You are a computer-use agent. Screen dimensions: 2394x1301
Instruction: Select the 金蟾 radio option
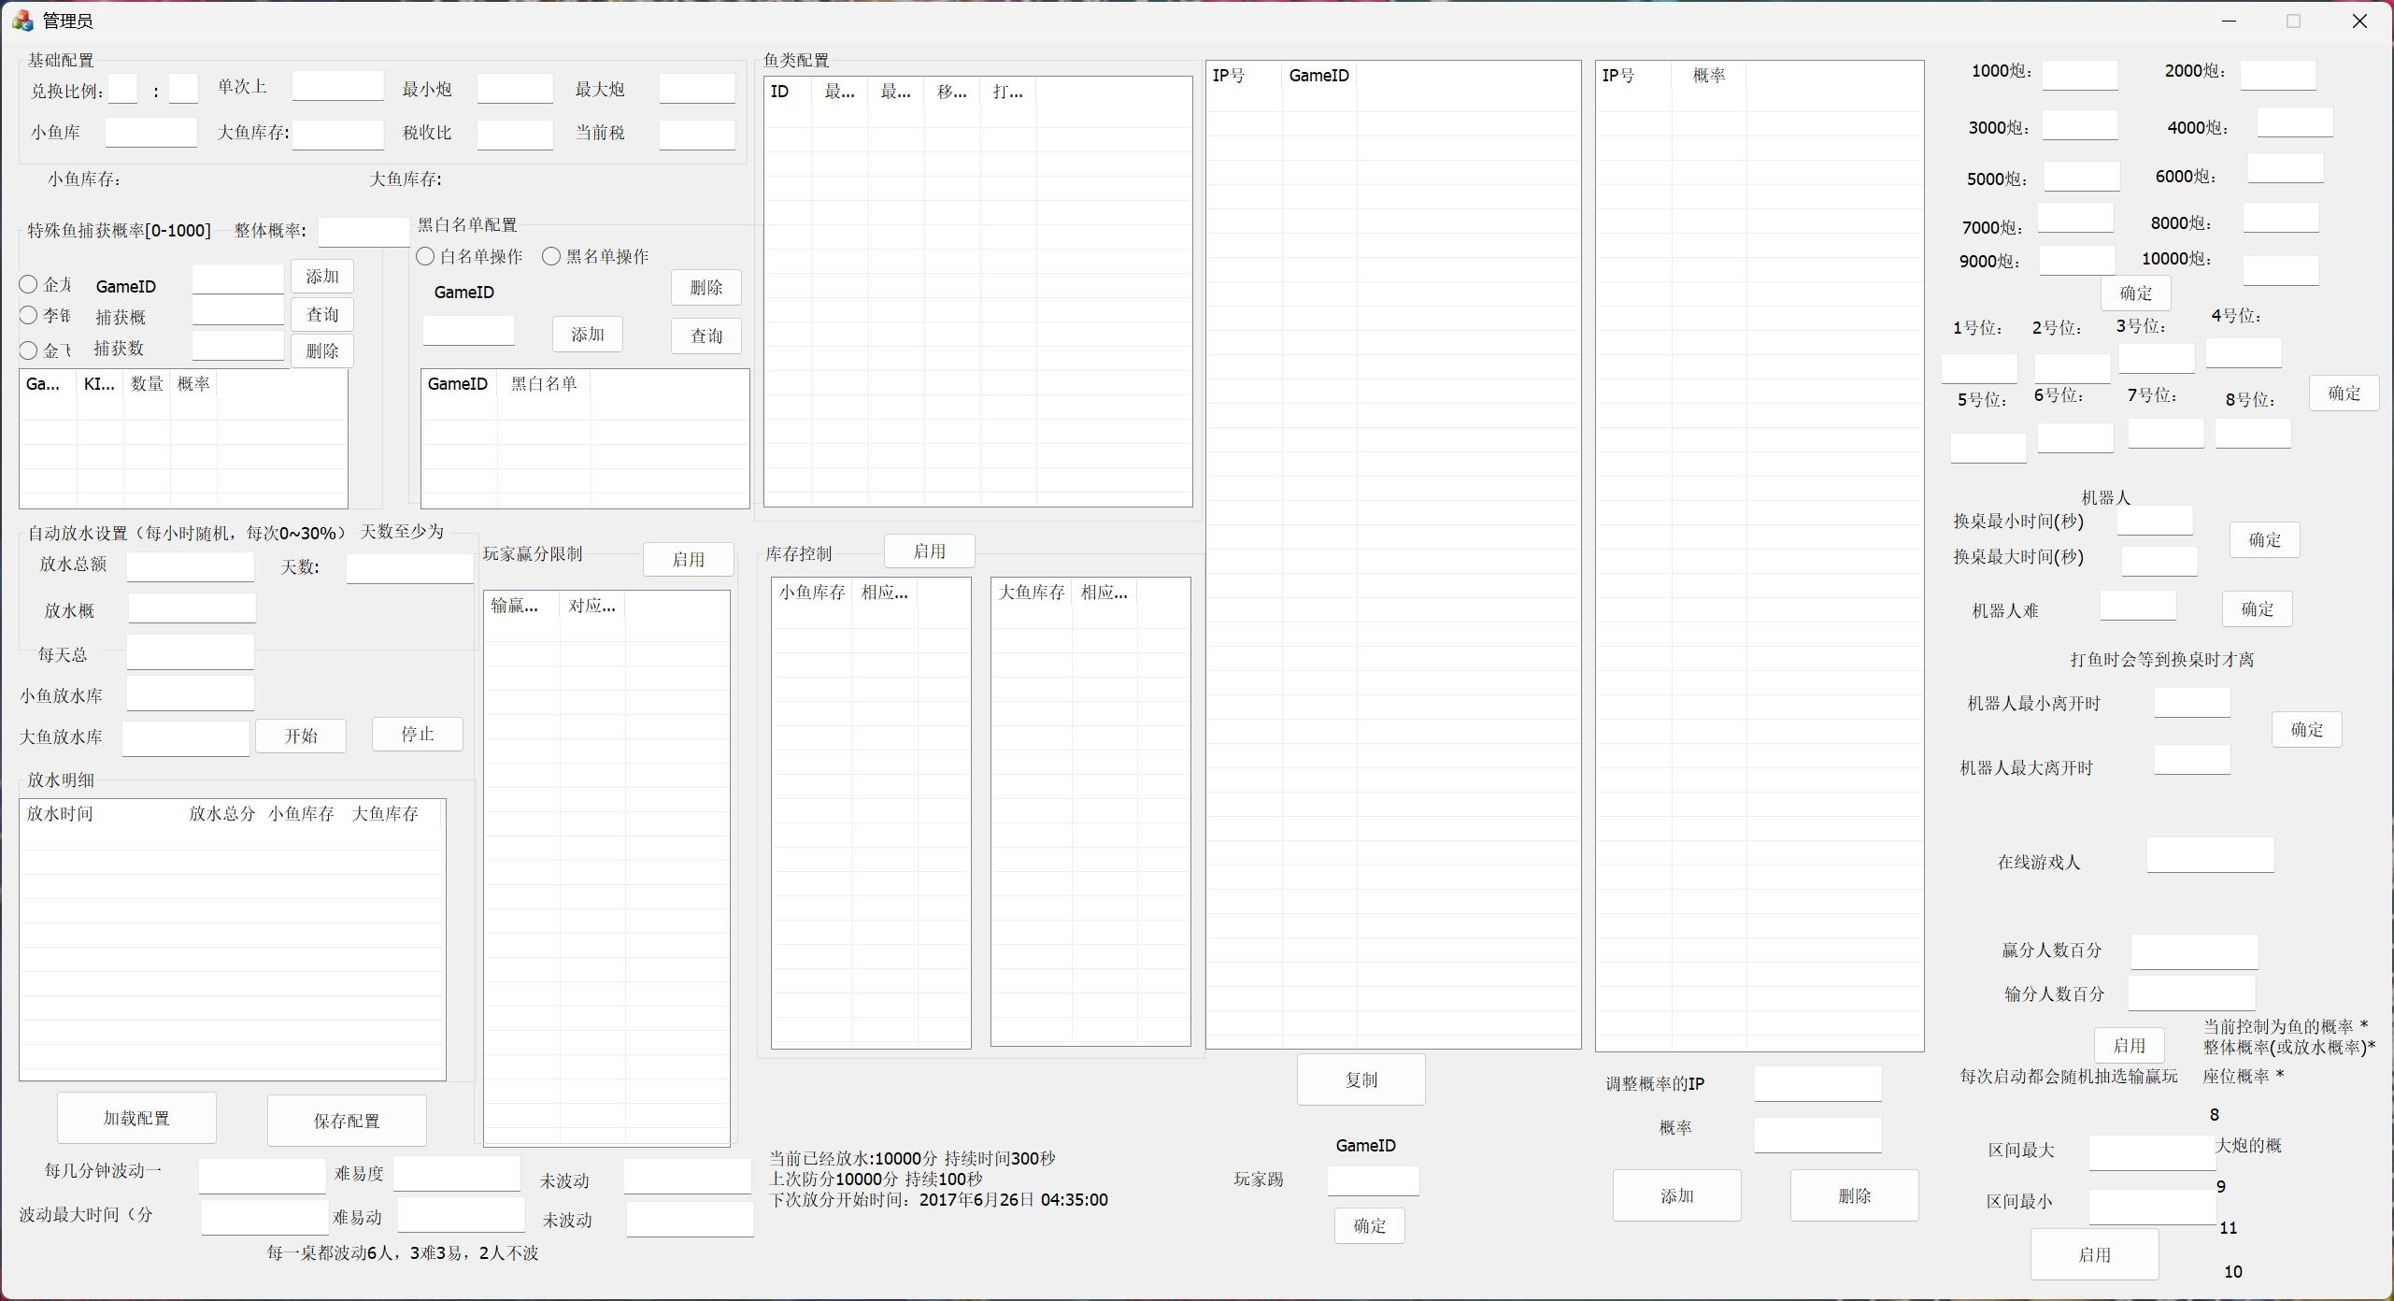tap(29, 350)
